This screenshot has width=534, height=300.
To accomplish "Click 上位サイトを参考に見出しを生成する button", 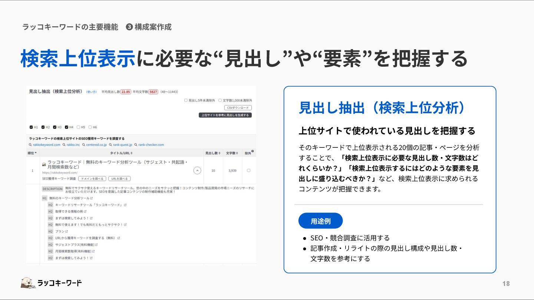I will click(225, 115).
